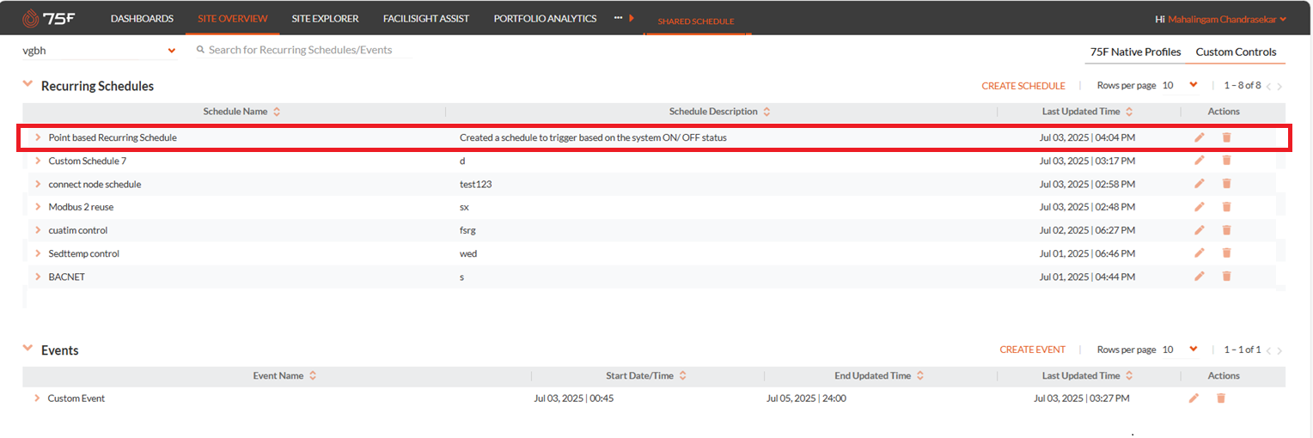Open the Dashboards tab
Screen dimensions: 1313x438
point(142,18)
